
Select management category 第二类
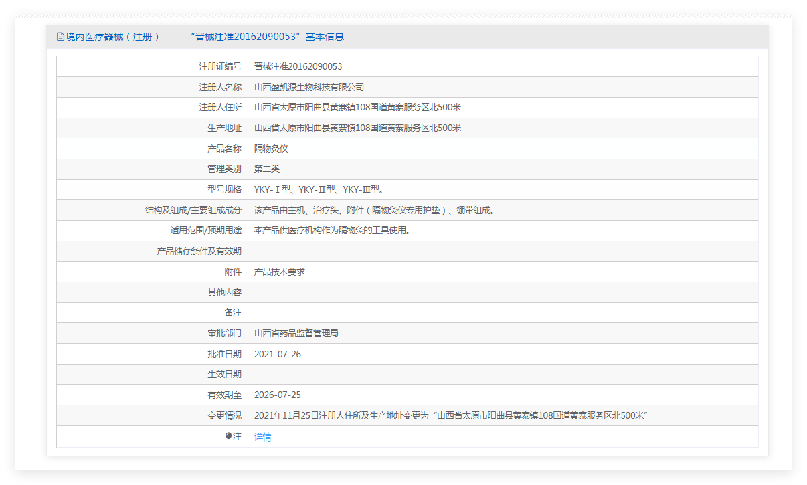click(267, 169)
